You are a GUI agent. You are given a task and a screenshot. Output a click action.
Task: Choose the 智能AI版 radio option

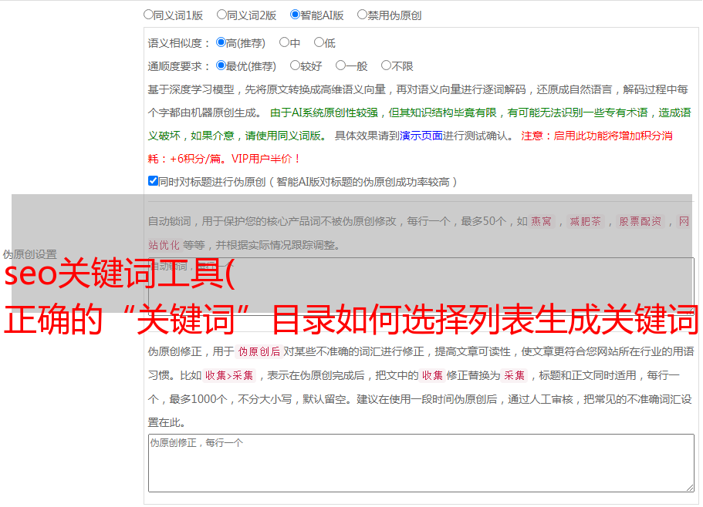coord(295,15)
